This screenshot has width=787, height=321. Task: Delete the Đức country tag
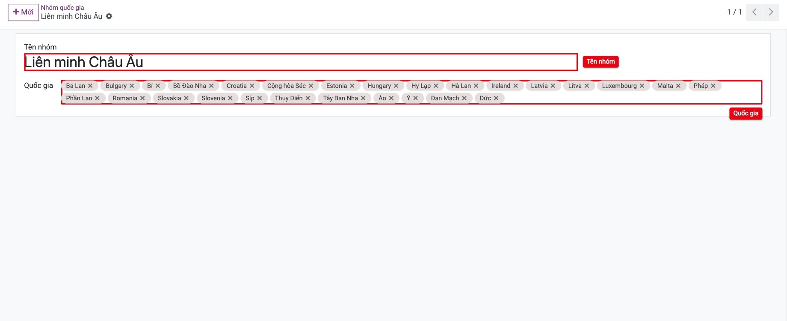[496, 98]
